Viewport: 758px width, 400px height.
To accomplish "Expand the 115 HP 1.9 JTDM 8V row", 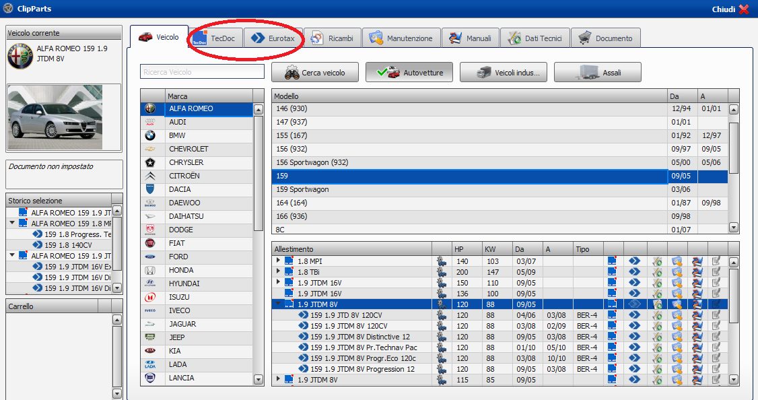I will (x=279, y=380).
